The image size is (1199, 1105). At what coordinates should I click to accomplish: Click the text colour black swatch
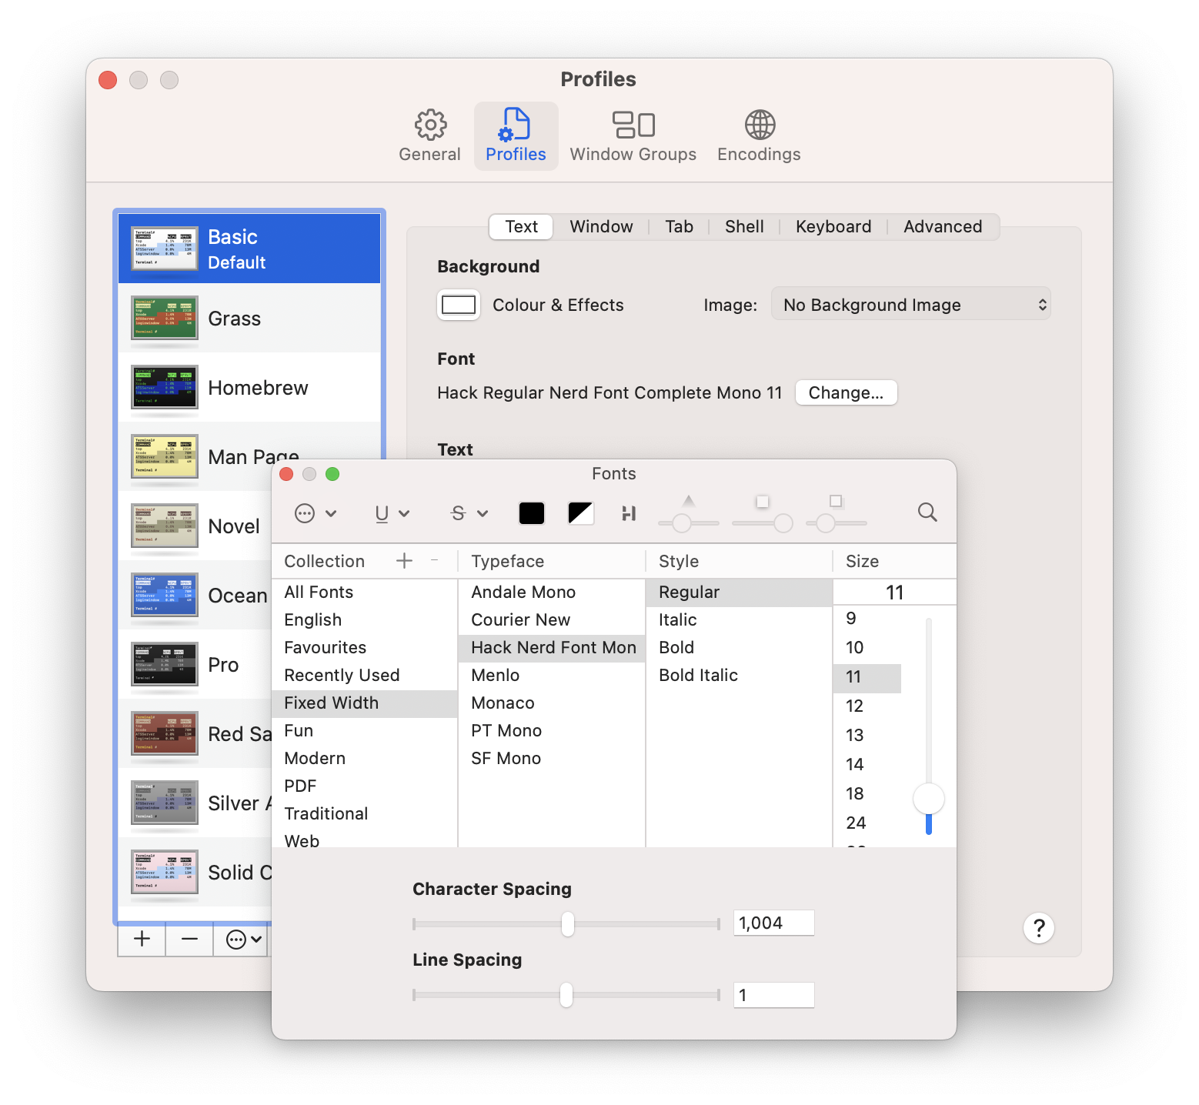[x=531, y=513]
